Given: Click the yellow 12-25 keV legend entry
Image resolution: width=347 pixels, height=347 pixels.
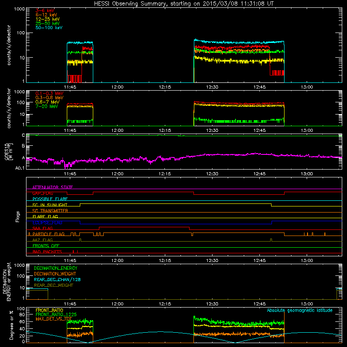Looking at the screenshot, I should pos(48,19).
